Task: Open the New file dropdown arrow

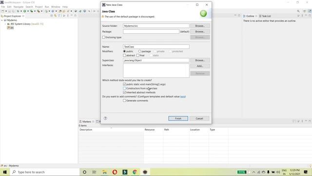Action: (x=6, y=11)
